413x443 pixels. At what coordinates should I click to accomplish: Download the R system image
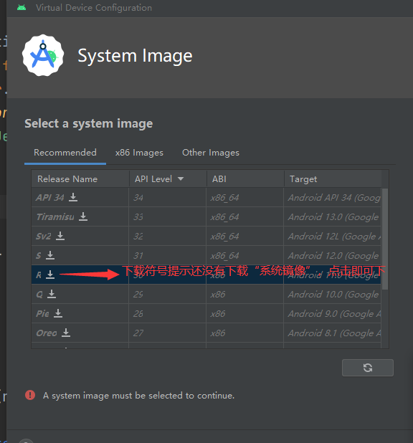tap(50, 275)
